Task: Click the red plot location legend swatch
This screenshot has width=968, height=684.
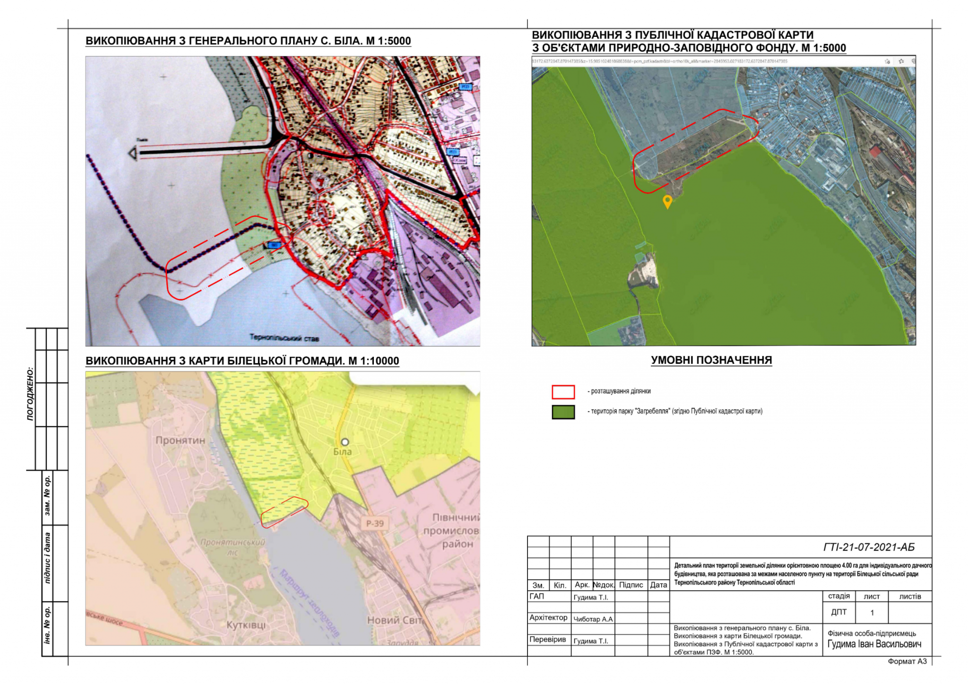Action: [x=563, y=392]
